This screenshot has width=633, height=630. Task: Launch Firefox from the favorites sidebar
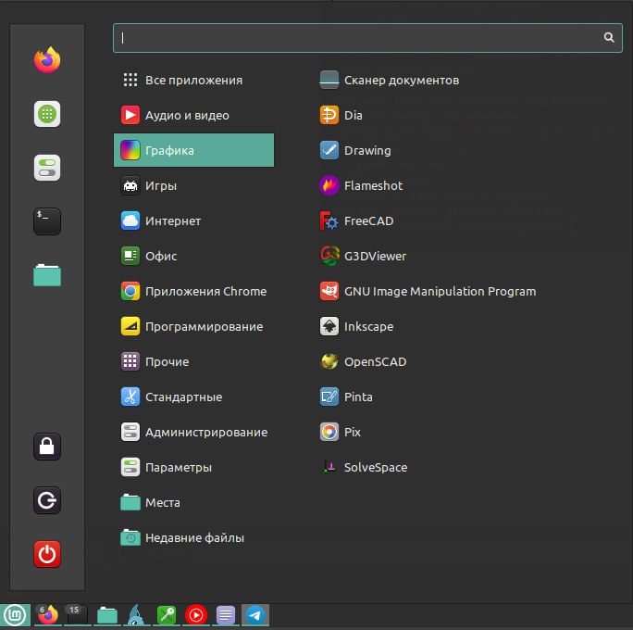(47, 60)
